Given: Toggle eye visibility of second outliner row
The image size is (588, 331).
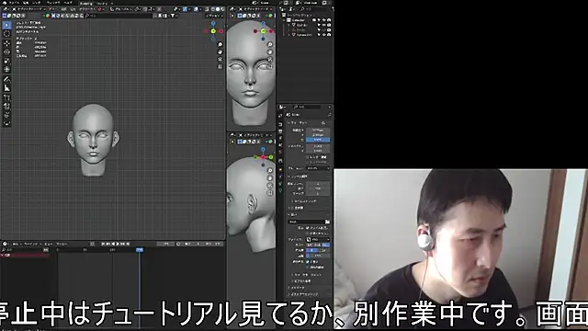Looking at the screenshot, I should [x=324, y=25].
